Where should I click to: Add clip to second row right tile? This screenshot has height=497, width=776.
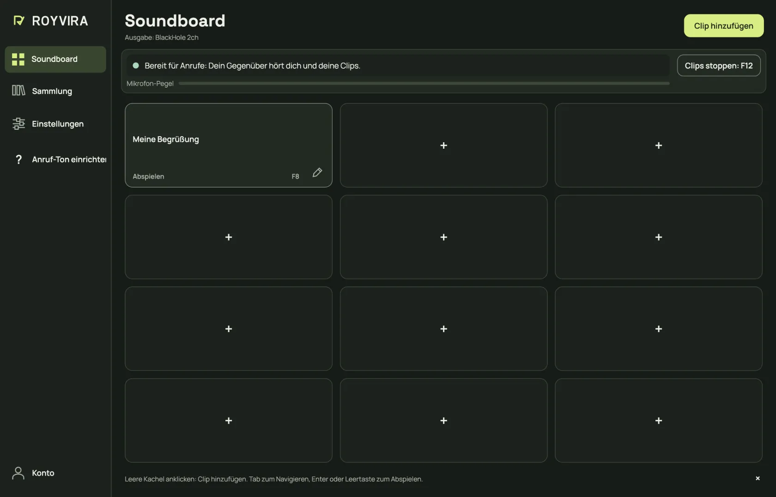[x=659, y=237]
